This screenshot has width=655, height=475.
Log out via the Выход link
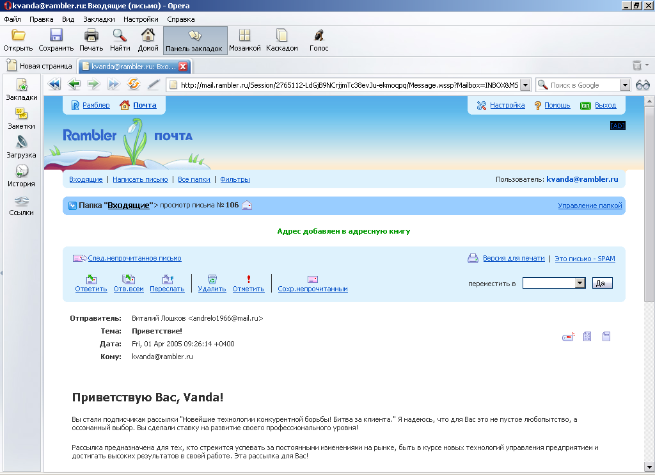605,106
